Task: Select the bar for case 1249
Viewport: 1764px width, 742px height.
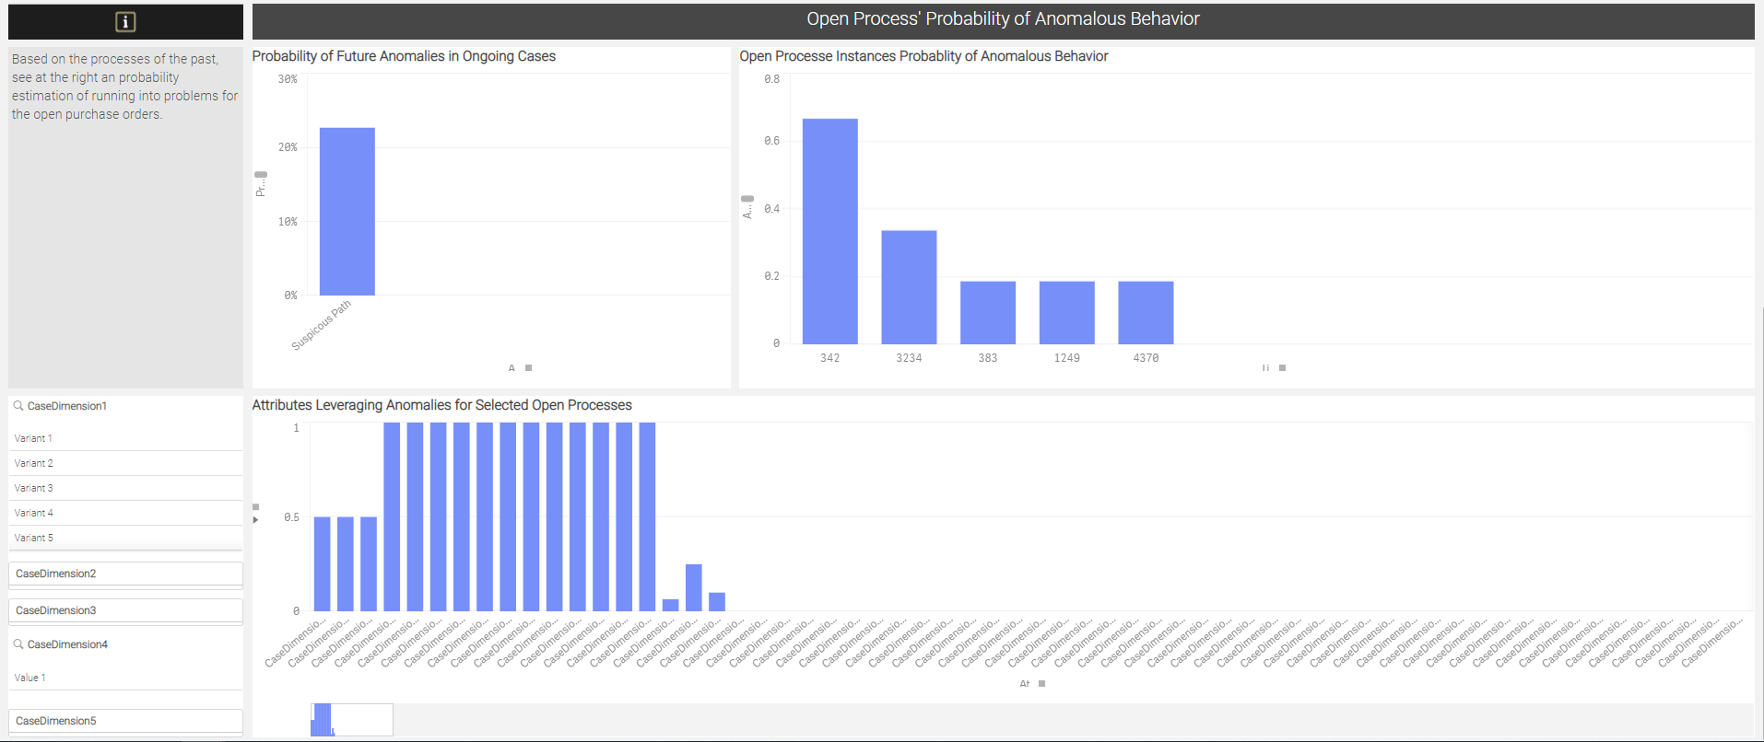Action: tap(1067, 313)
